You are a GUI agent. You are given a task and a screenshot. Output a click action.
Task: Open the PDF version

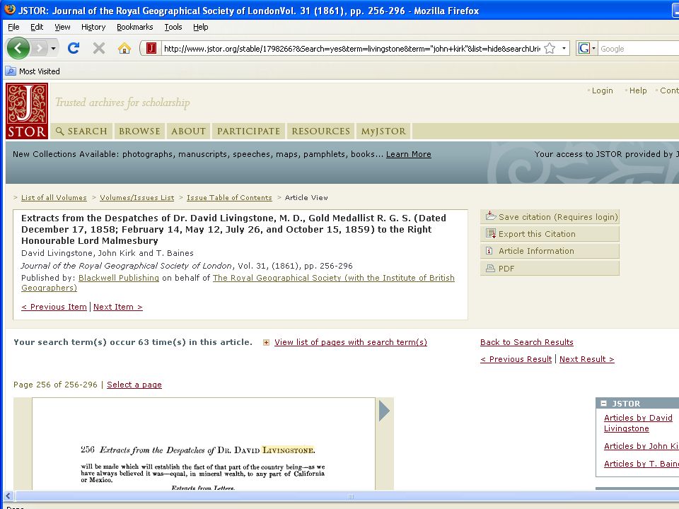click(x=550, y=269)
